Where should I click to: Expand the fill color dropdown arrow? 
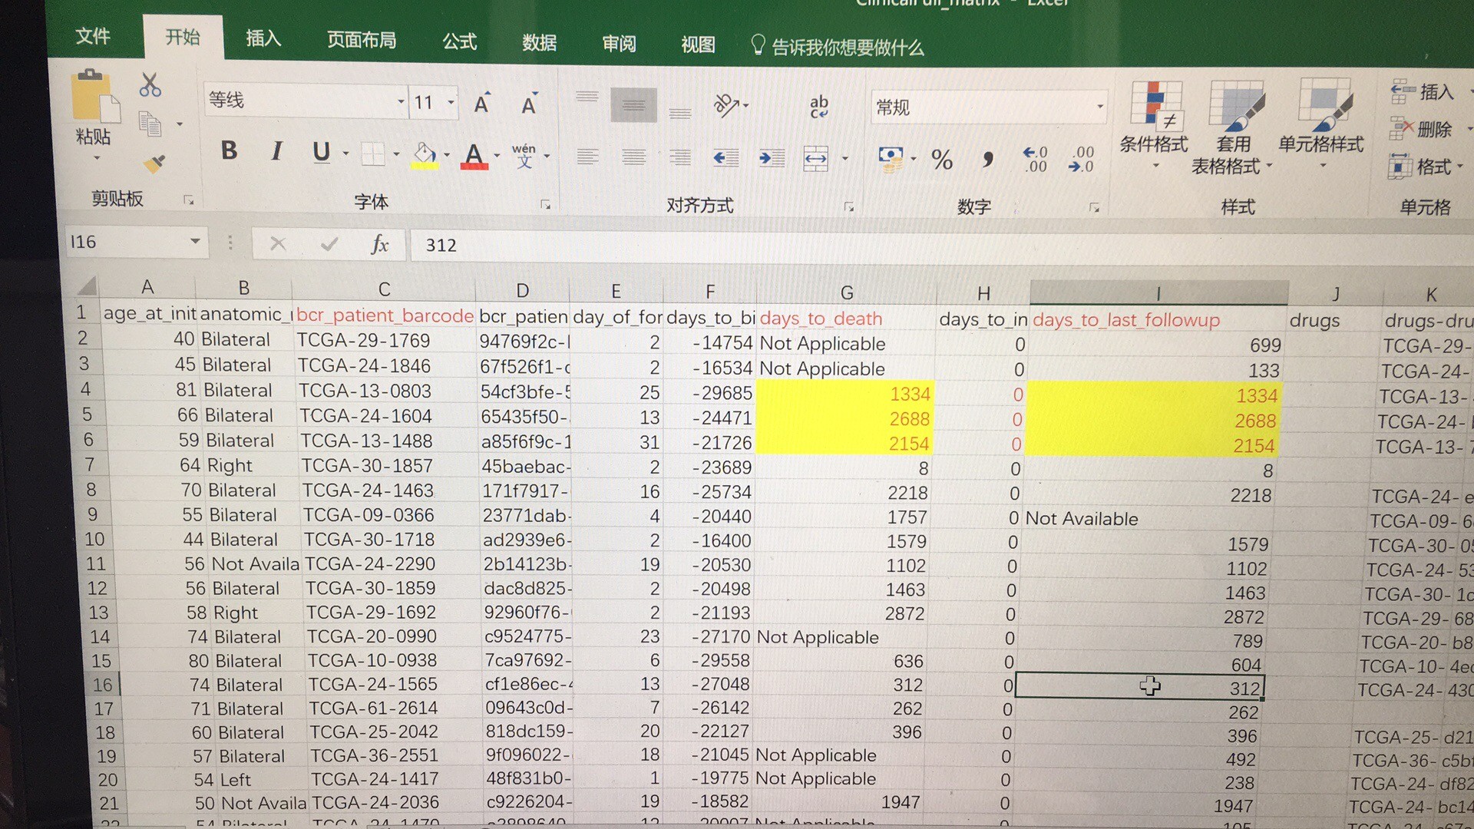(447, 155)
